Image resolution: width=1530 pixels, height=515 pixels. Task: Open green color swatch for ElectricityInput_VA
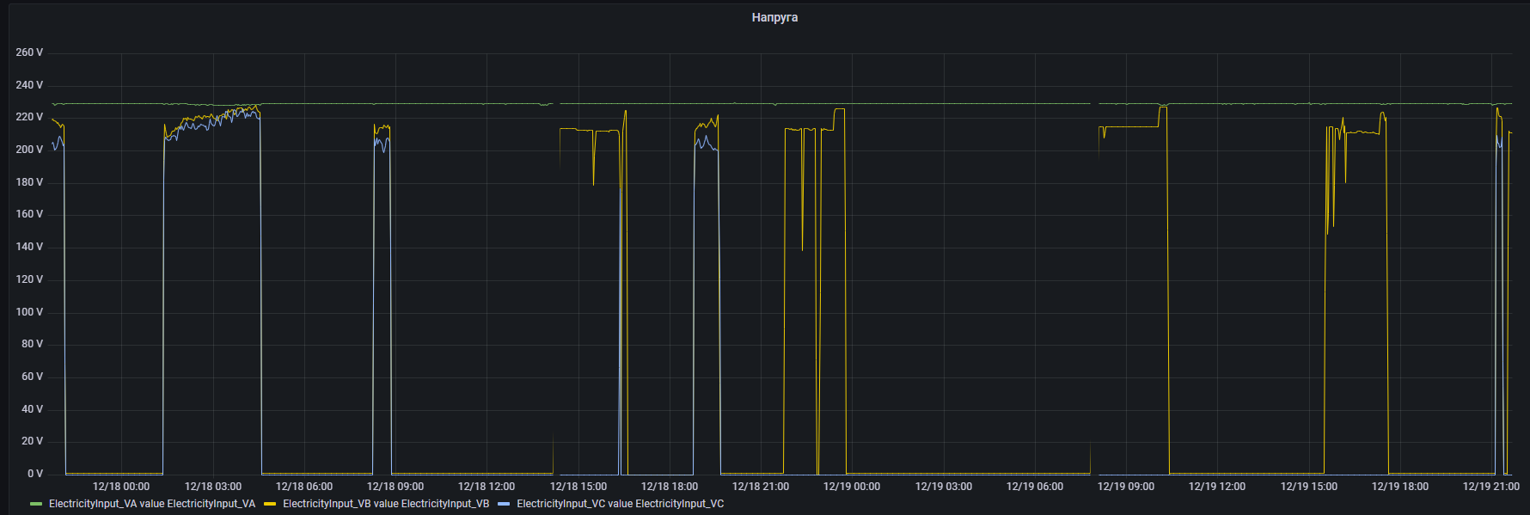click(x=36, y=504)
